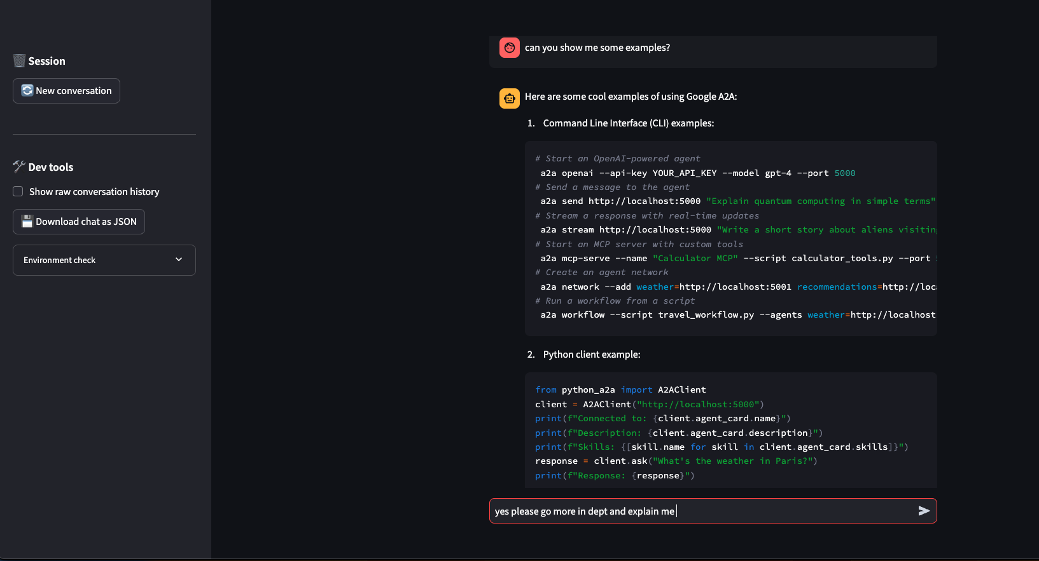Viewport: 1039px width, 561px height.
Task: Click the send arrow icon in chat input
Action: pos(924,511)
